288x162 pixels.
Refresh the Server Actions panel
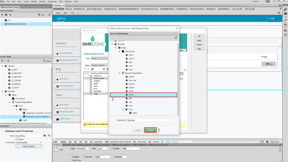tap(49, 15)
